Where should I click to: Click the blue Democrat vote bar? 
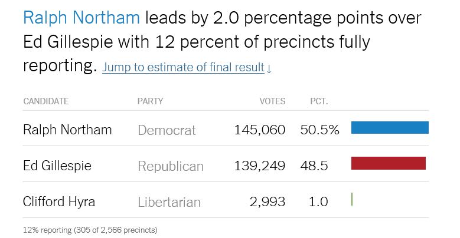(x=390, y=128)
